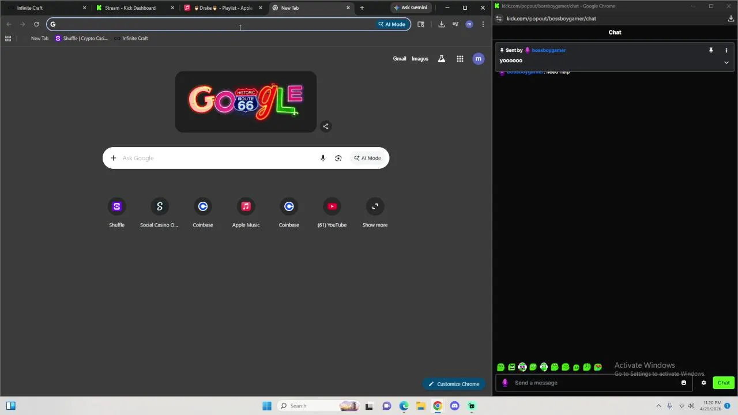Open Shuffle Crypto Casino bookmark
This screenshot has width=738, height=415.
click(x=81, y=39)
